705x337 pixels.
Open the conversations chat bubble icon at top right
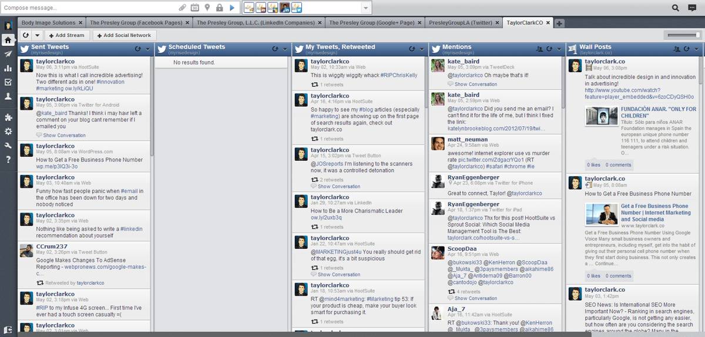[x=692, y=8]
